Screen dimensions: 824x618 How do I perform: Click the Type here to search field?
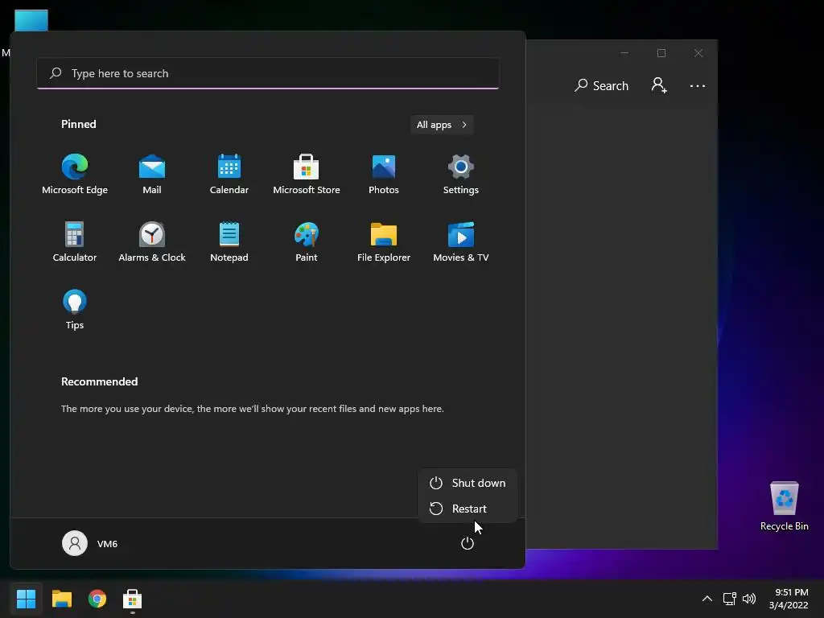pos(268,73)
